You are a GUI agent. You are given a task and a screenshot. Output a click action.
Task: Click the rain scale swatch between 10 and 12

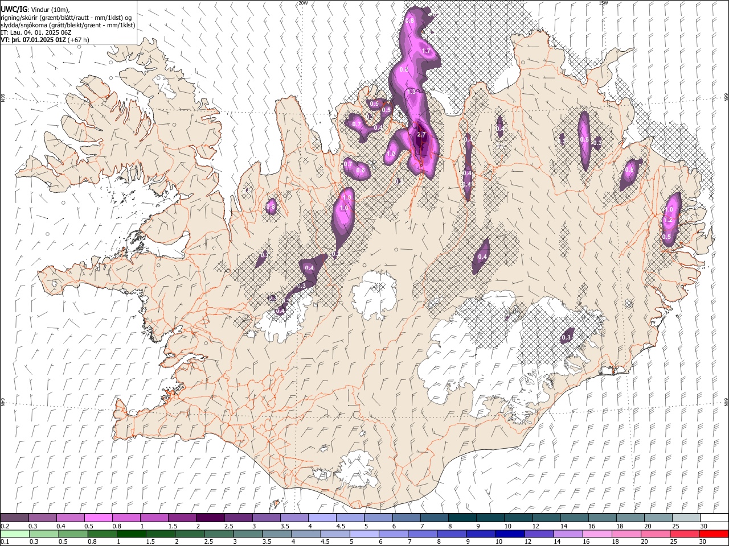509,533
